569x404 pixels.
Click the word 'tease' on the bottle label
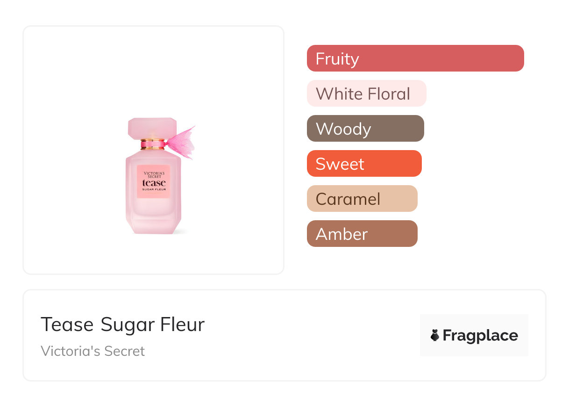tap(153, 183)
